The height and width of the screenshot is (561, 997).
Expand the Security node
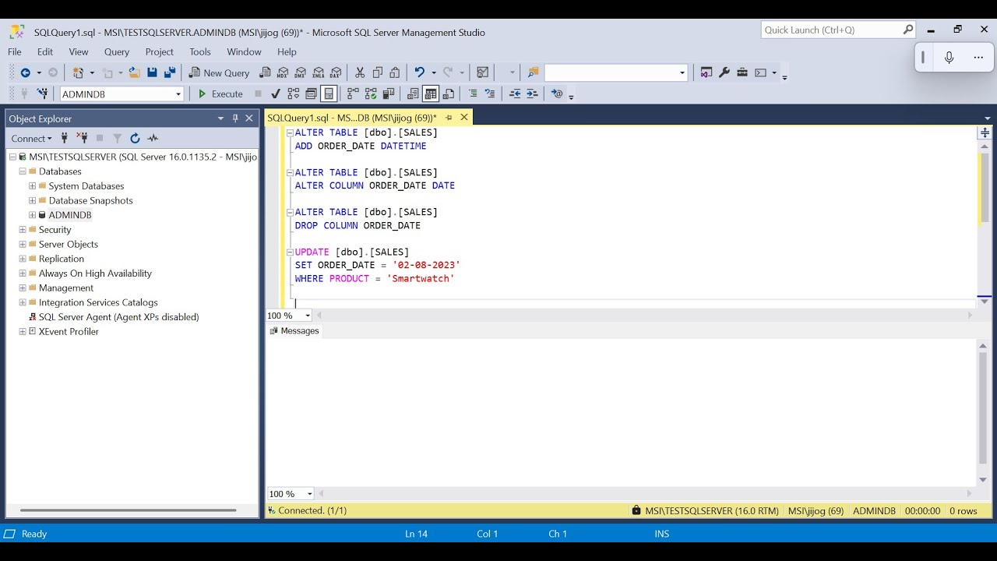coord(23,230)
